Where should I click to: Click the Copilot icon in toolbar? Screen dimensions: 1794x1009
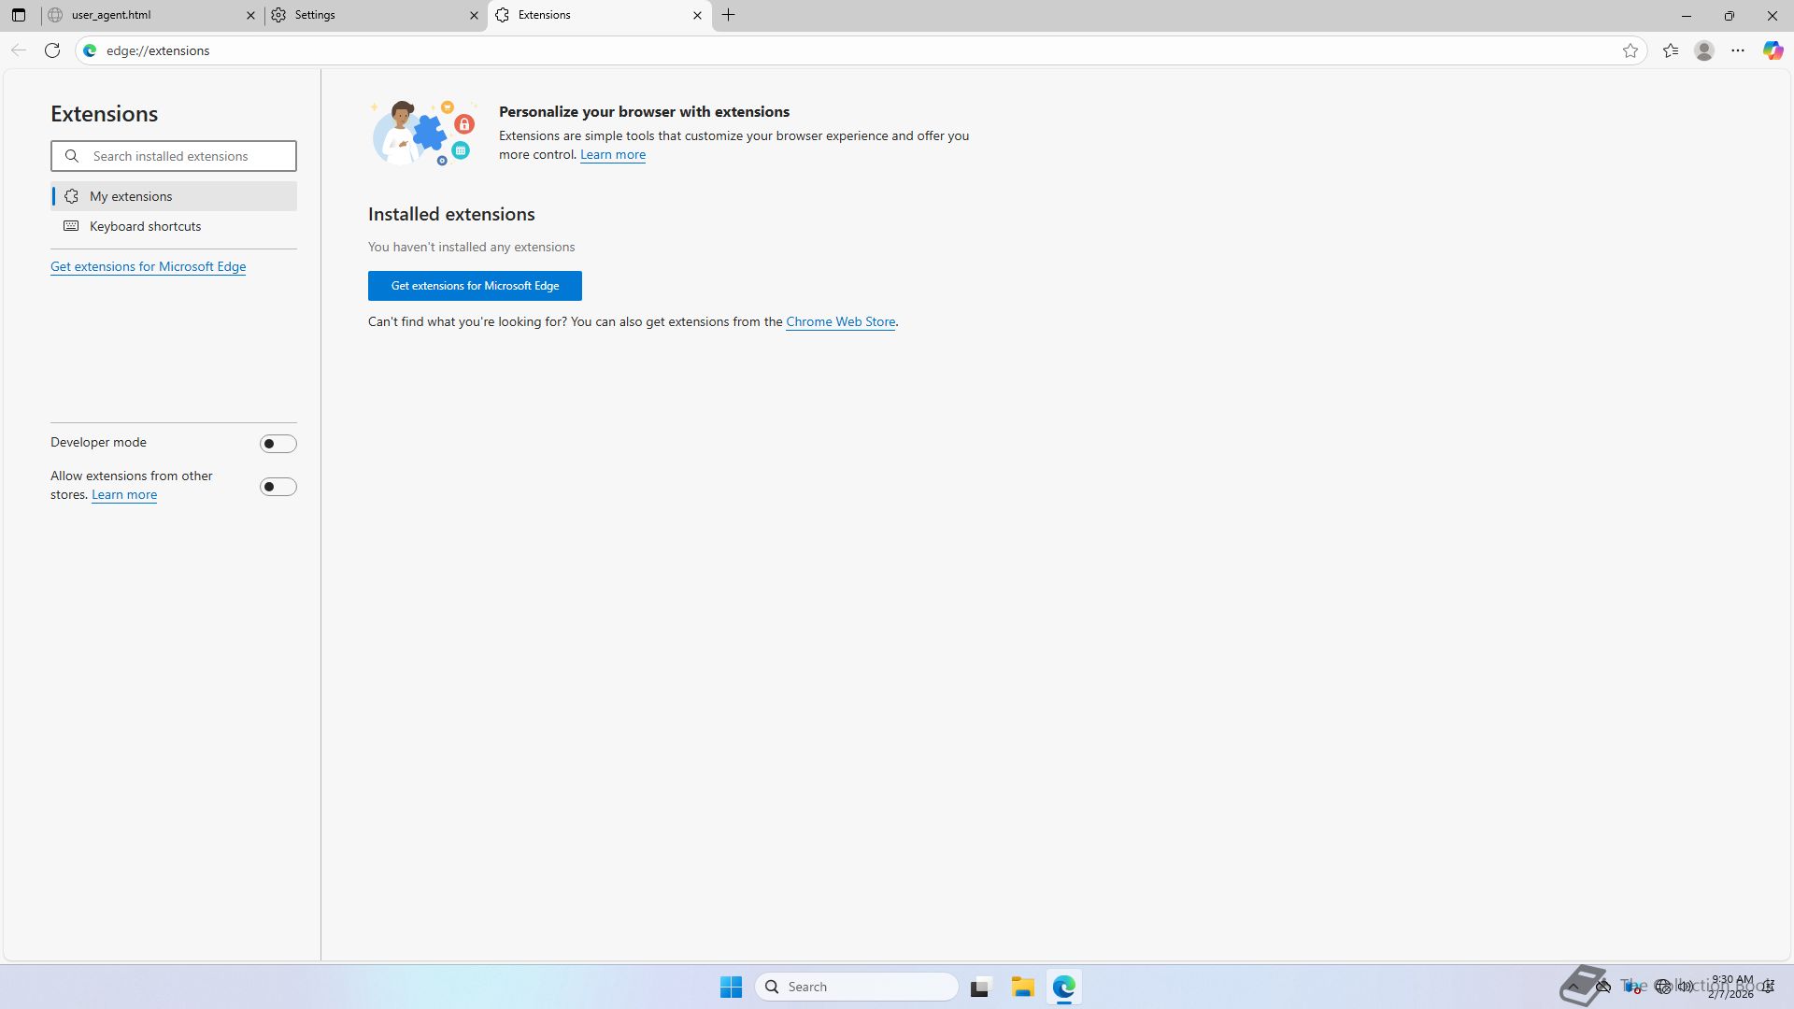1773,50
